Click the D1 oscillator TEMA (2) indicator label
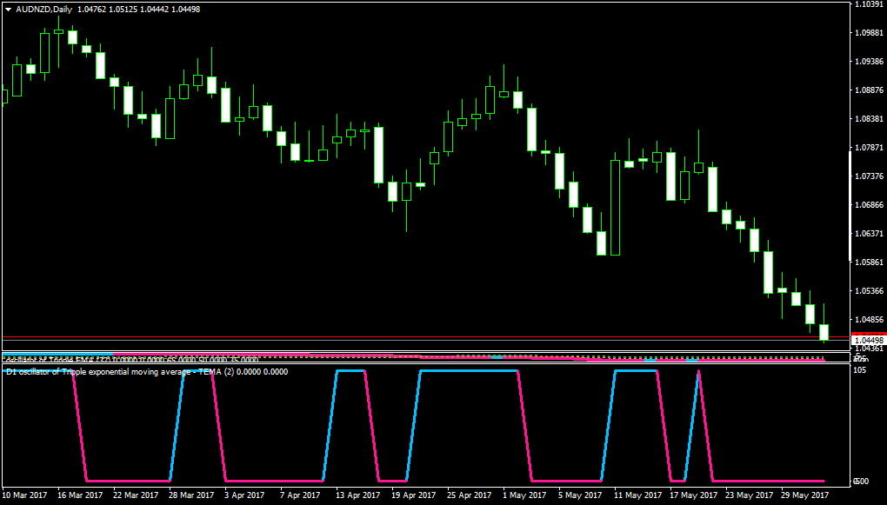 pyautogui.click(x=146, y=371)
